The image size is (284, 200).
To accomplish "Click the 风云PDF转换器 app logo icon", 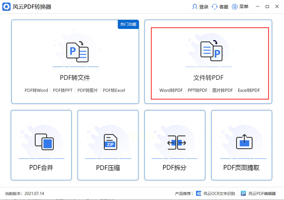I will tap(6, 7).
